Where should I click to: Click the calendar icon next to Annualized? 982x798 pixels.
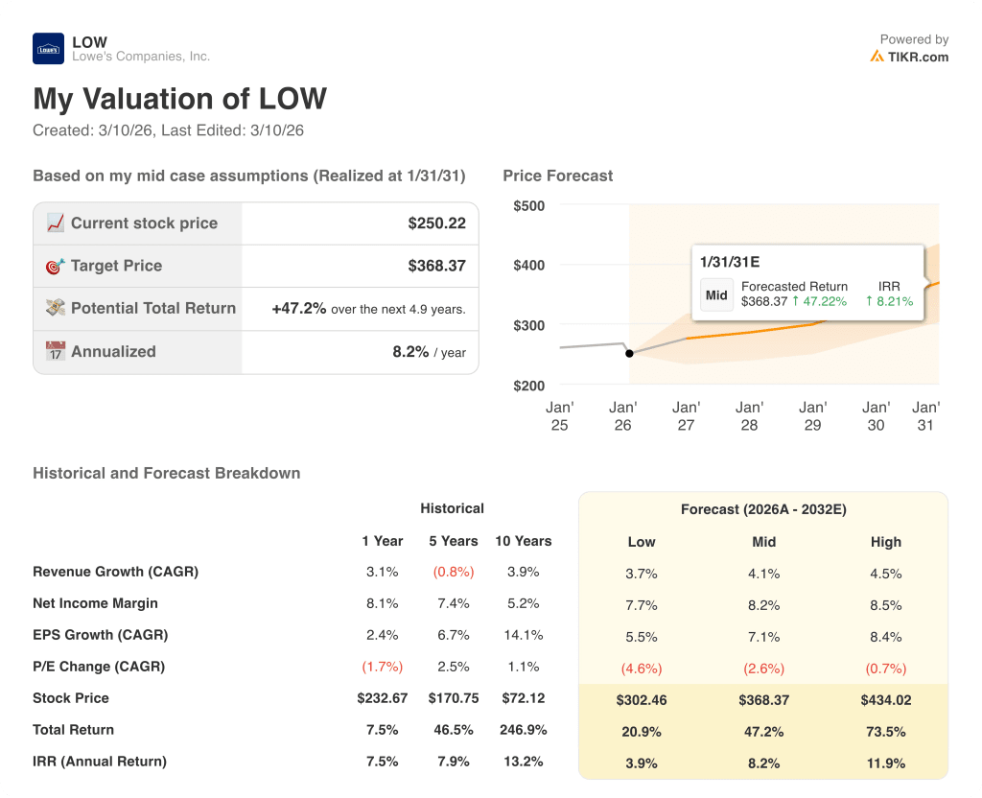[x=56, y=351]
